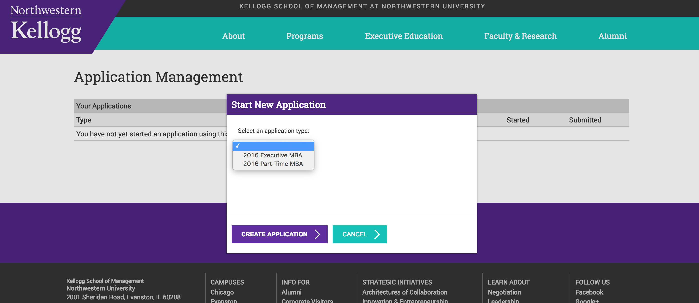Open the Negotiation link under Learn About

coord(504,292)
